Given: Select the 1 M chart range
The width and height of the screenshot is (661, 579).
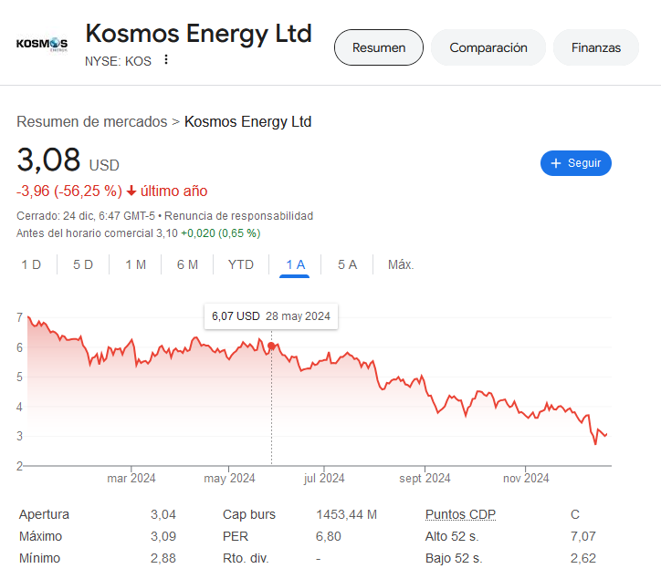Looking at the screenshot, I should point(135,264).
